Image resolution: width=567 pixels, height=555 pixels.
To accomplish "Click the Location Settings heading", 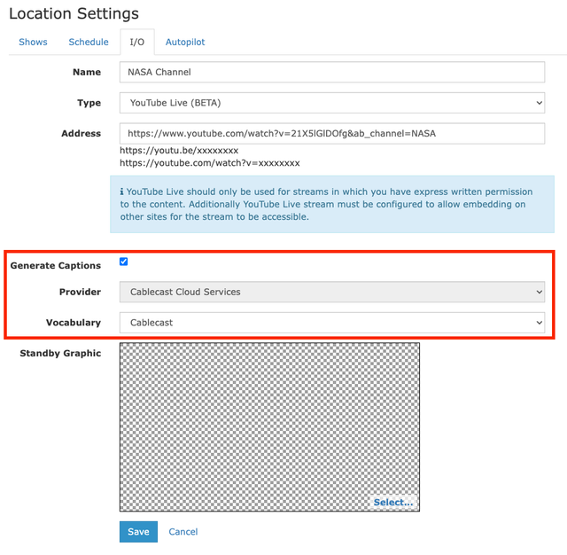I will (x=74, y=14).
